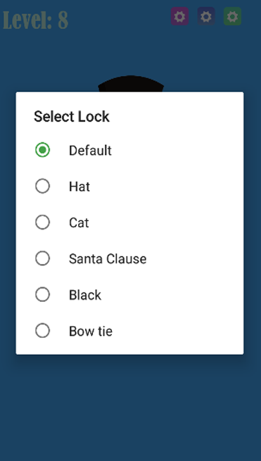This screenshot has height=461, width=261.
Task: Click the black lock shackle above the dialog
Action: tap(131, 84)
